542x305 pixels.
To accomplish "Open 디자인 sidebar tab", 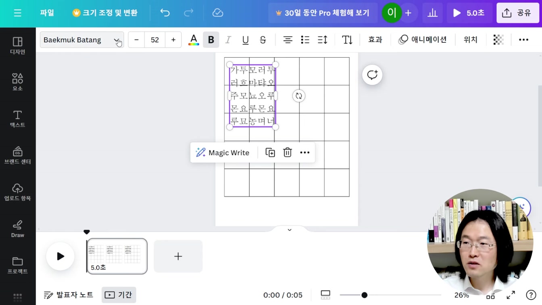I will pyautogui.click(x=18, y=46).
